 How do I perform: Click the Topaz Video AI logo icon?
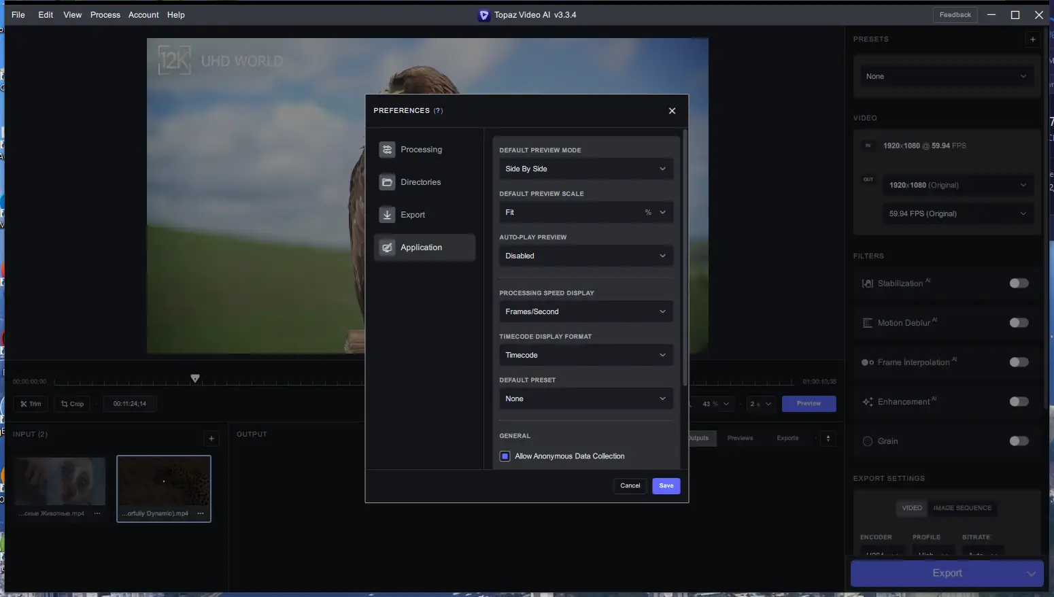tap(484, 15)
